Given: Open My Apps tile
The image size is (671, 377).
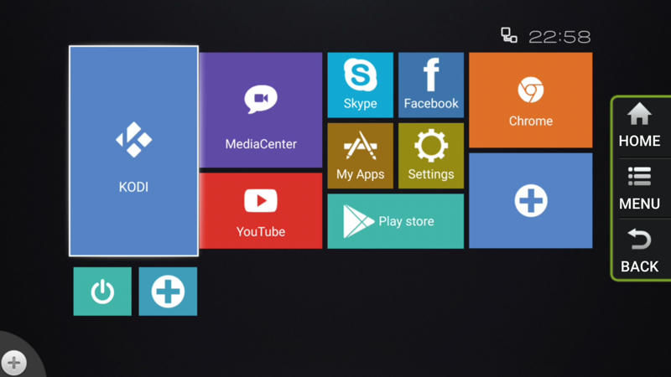Looking at the screenshot, I should click(x=361, y=156).
